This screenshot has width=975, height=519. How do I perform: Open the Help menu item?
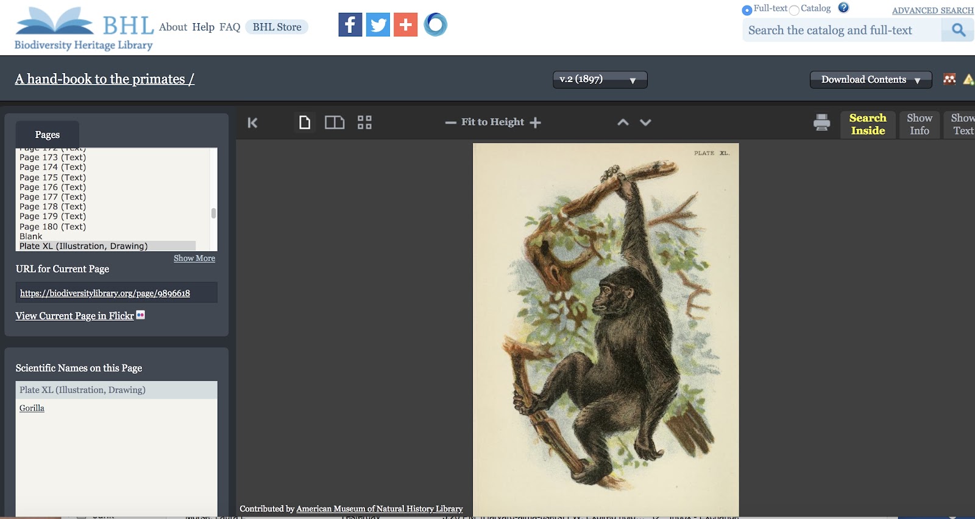tap(203, 27)
